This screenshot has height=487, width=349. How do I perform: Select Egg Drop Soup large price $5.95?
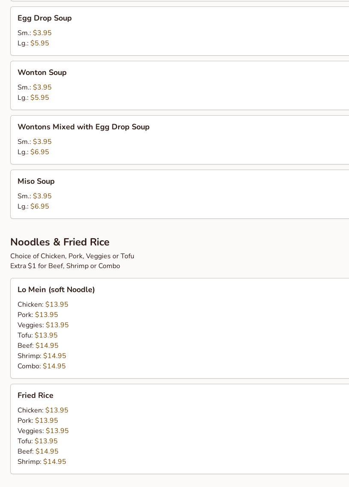(39, 43)
